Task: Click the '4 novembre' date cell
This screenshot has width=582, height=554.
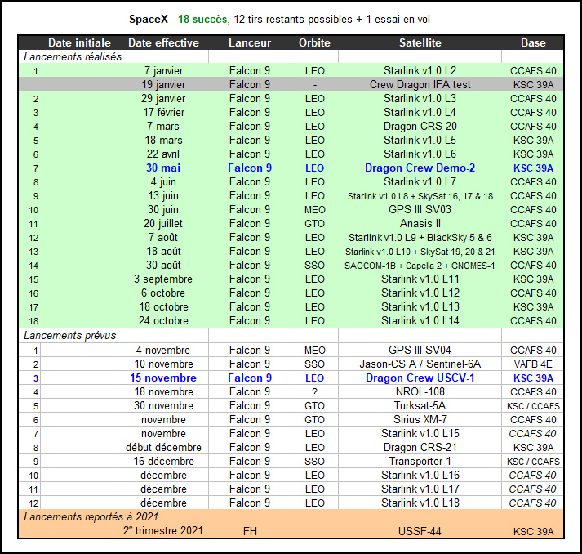Action: point(163,350)
